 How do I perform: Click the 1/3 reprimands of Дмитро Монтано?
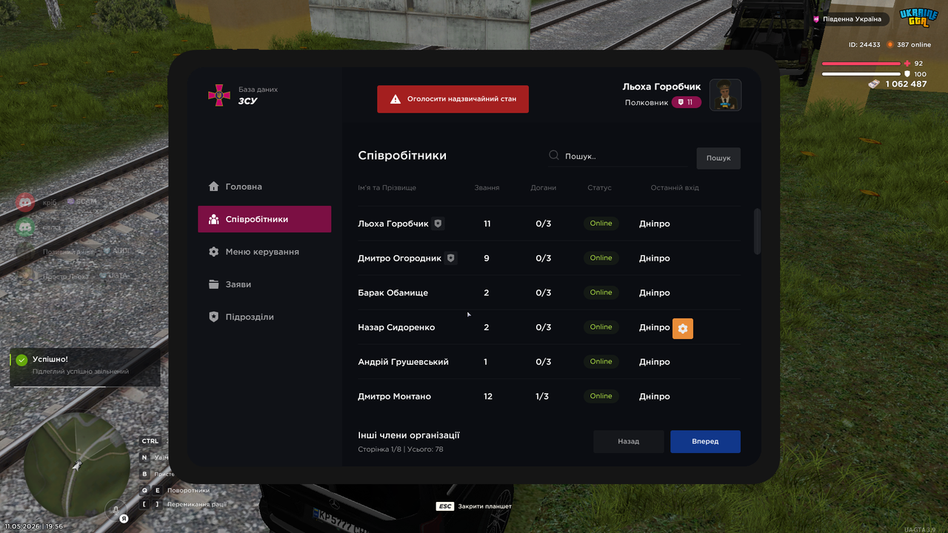(542, 397)
